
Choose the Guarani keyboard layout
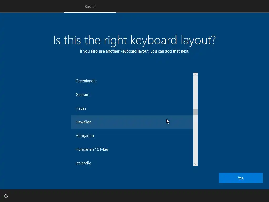click(132, 95)
